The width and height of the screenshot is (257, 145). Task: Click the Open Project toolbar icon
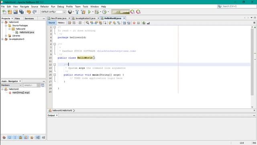click(x=16, y=12)
